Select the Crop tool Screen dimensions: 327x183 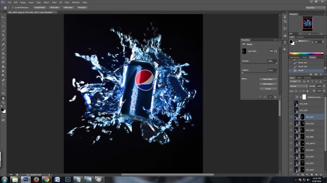[x=3, y=35]
